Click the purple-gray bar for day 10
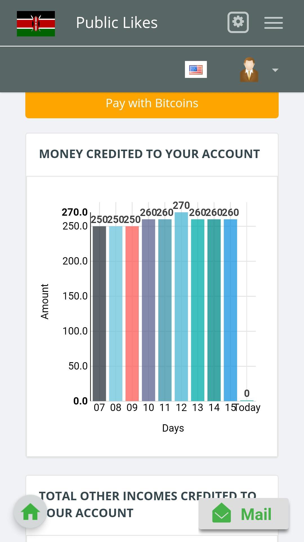Image resolution: width=304 pixels, height=542 pixels. coord(148,310)
